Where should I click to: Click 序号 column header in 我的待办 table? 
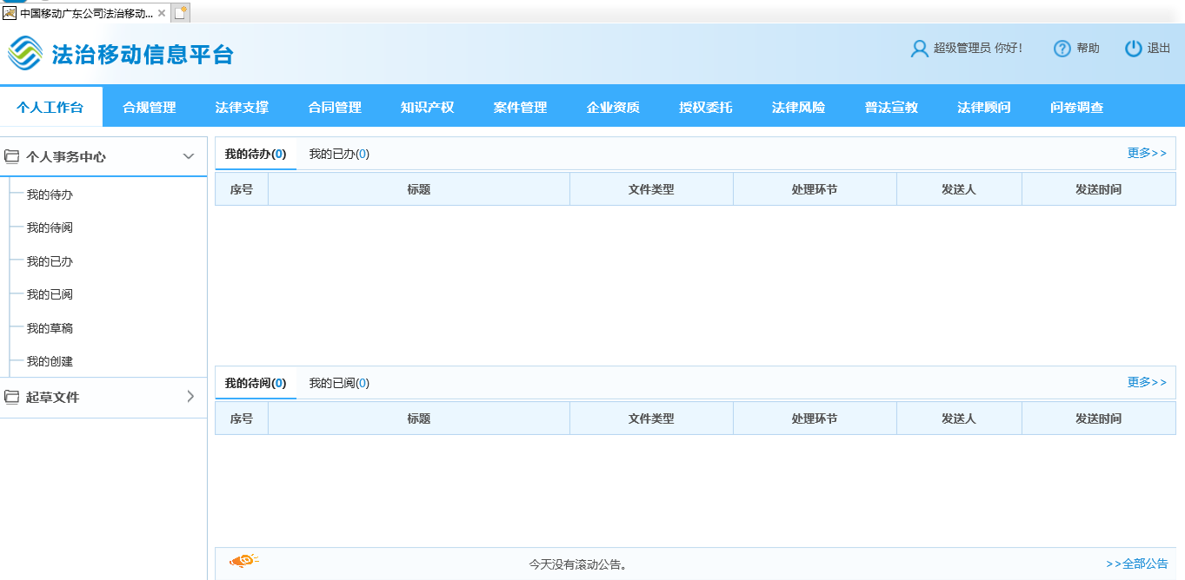pos(242,189)
